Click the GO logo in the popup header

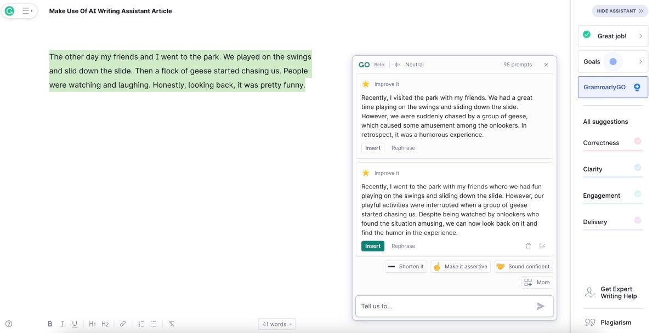[364, 65]
